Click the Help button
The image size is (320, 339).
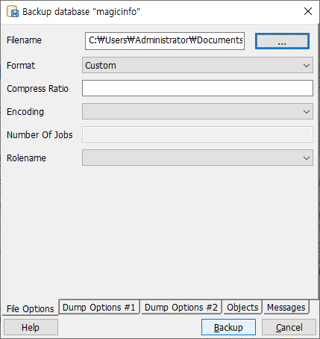point(31,327)
